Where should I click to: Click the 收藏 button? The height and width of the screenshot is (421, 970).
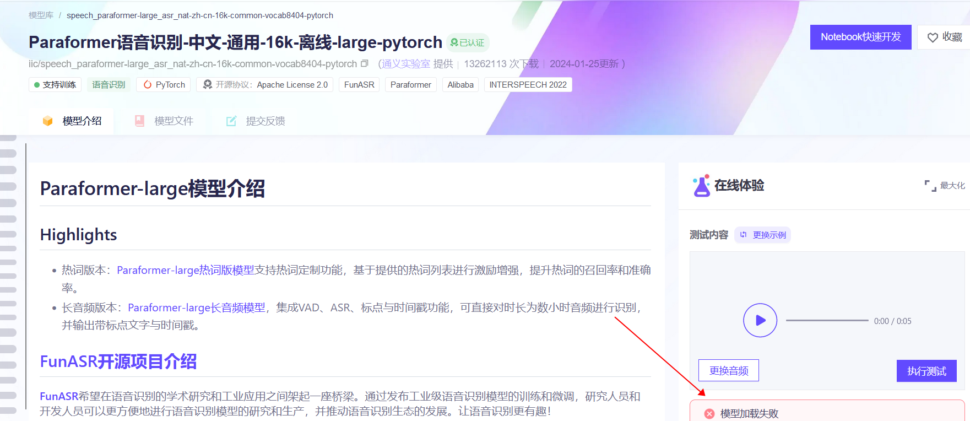[944, 37]
